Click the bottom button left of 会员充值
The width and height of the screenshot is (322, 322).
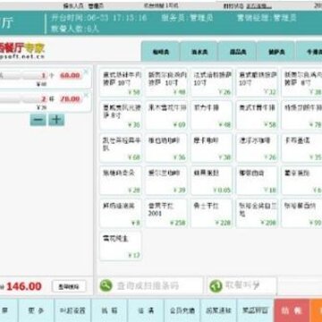(x=146, y=310)
